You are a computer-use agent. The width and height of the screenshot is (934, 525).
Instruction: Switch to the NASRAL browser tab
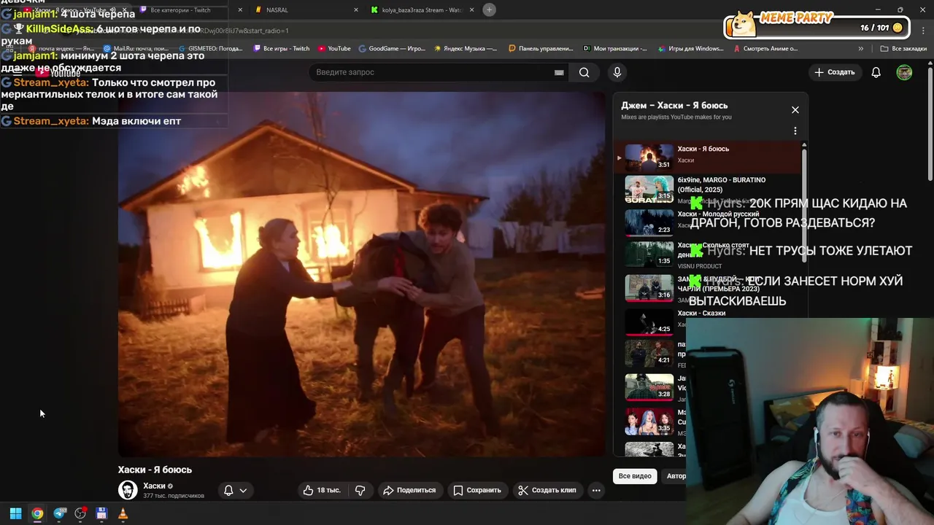coord(305,10)
